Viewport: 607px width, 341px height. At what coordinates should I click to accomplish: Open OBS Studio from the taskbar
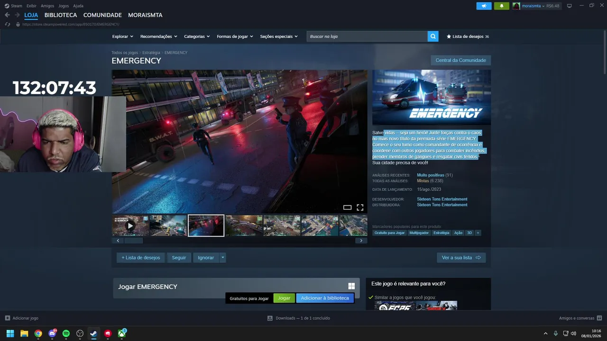80,333
